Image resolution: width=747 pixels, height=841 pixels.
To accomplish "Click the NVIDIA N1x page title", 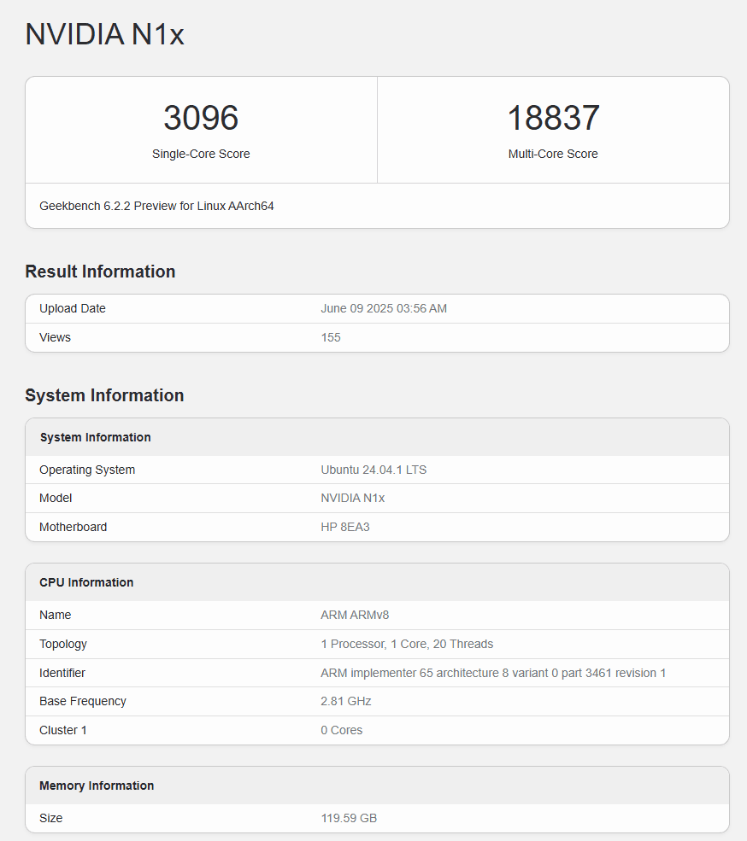I will [105, 34].
